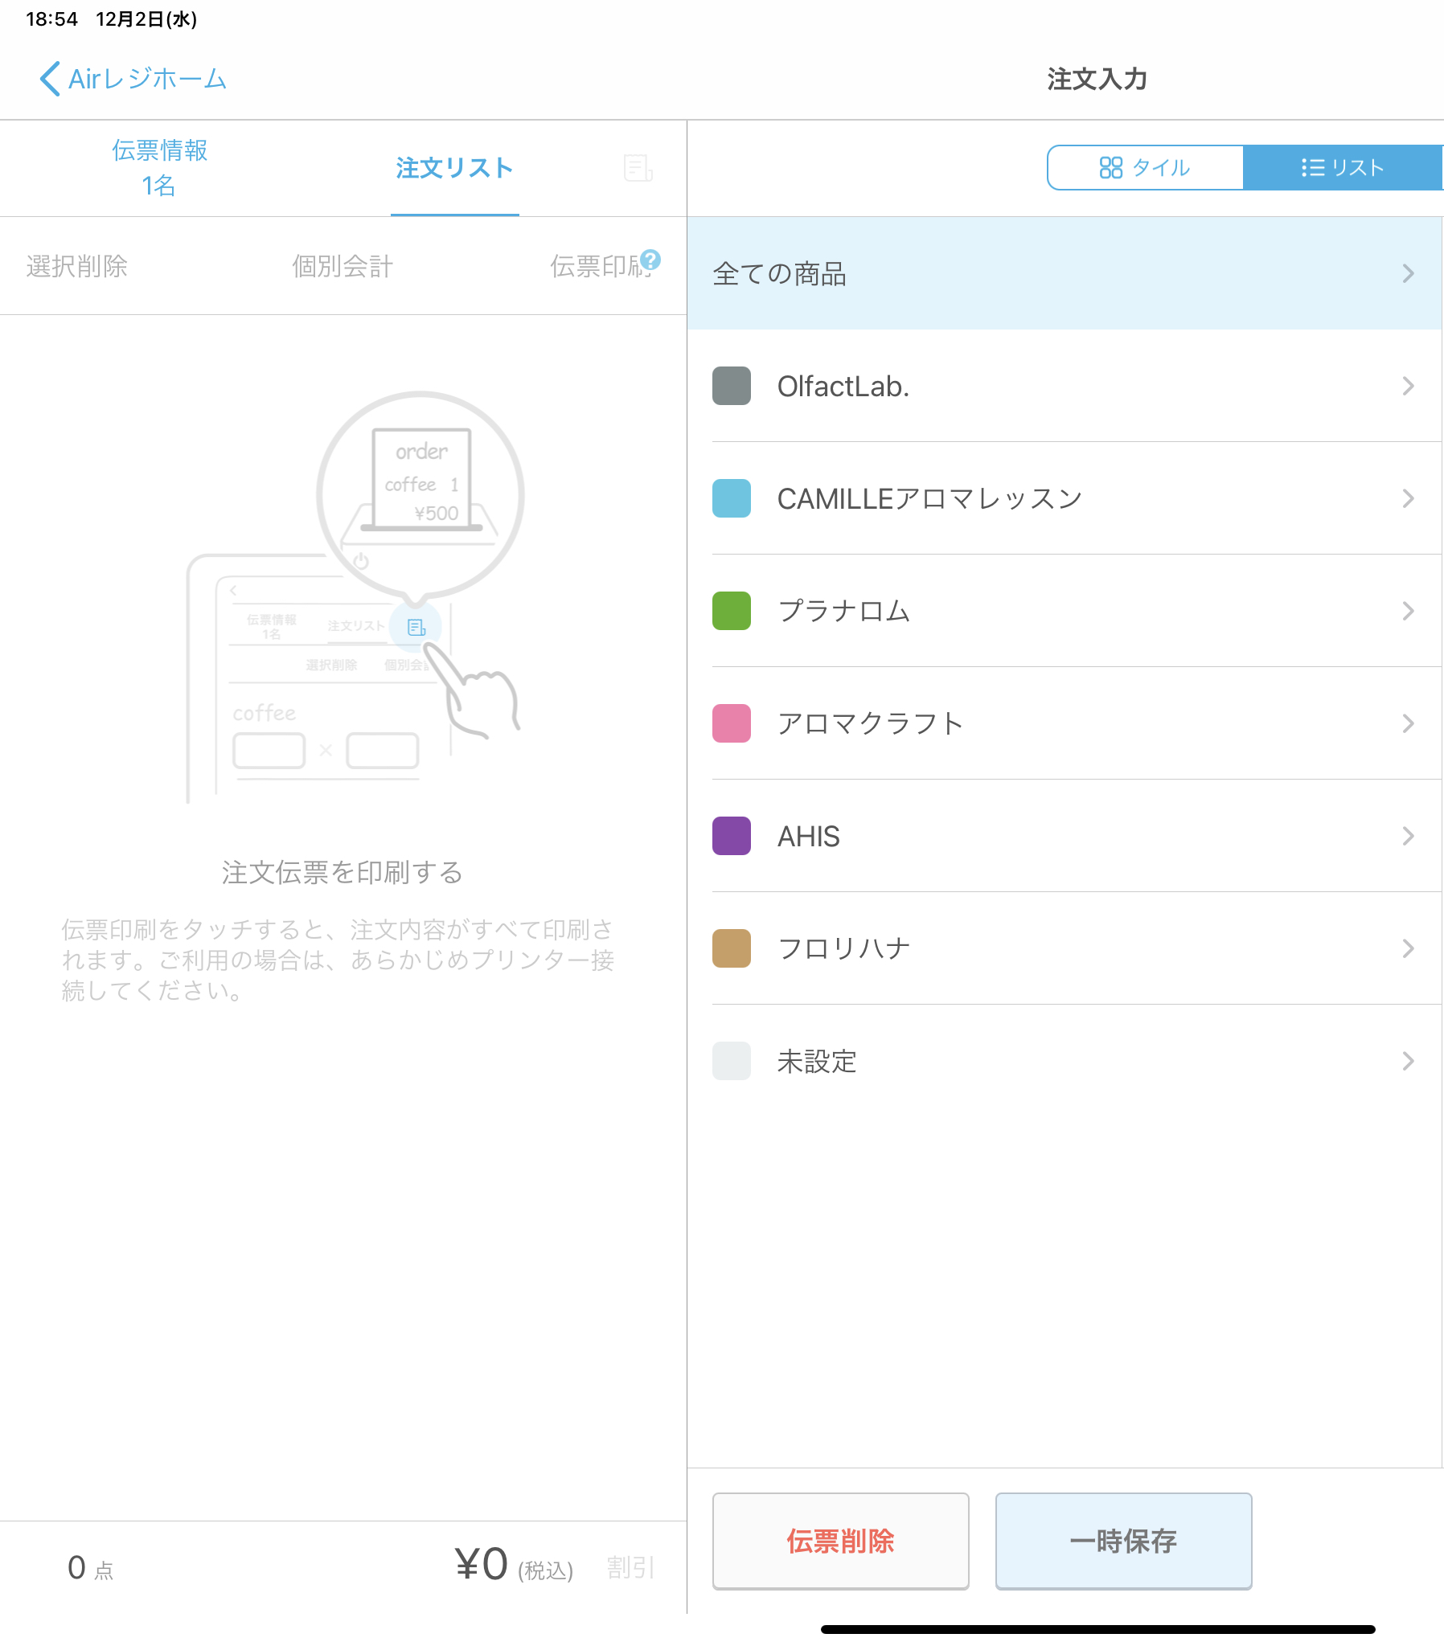Switch to タイル tile view
The height and width of the screenshot is (1646, 1444).
point(1145,167)
